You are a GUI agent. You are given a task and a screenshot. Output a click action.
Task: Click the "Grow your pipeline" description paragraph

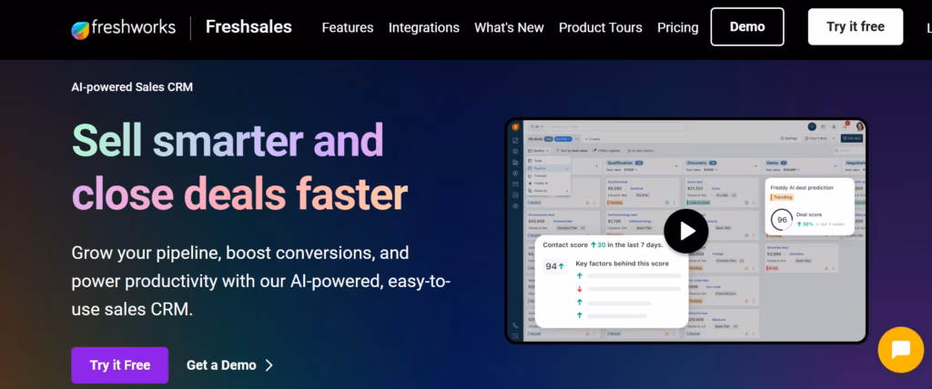pyautogui.click(x=261, y=281)
